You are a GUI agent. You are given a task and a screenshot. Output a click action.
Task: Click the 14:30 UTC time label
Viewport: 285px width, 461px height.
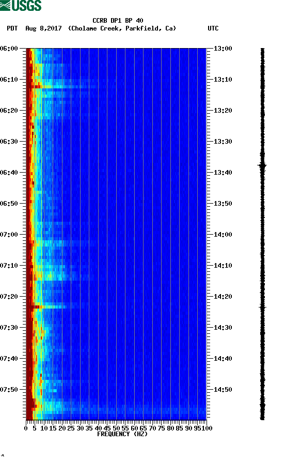pos(223,328)
